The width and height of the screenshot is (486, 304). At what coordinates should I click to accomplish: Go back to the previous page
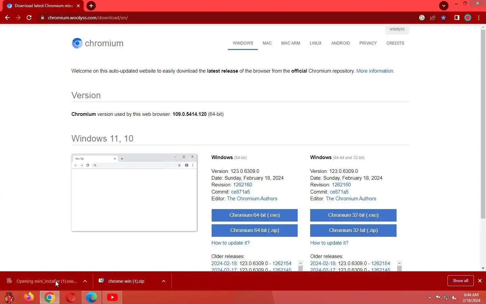(7, 18)
